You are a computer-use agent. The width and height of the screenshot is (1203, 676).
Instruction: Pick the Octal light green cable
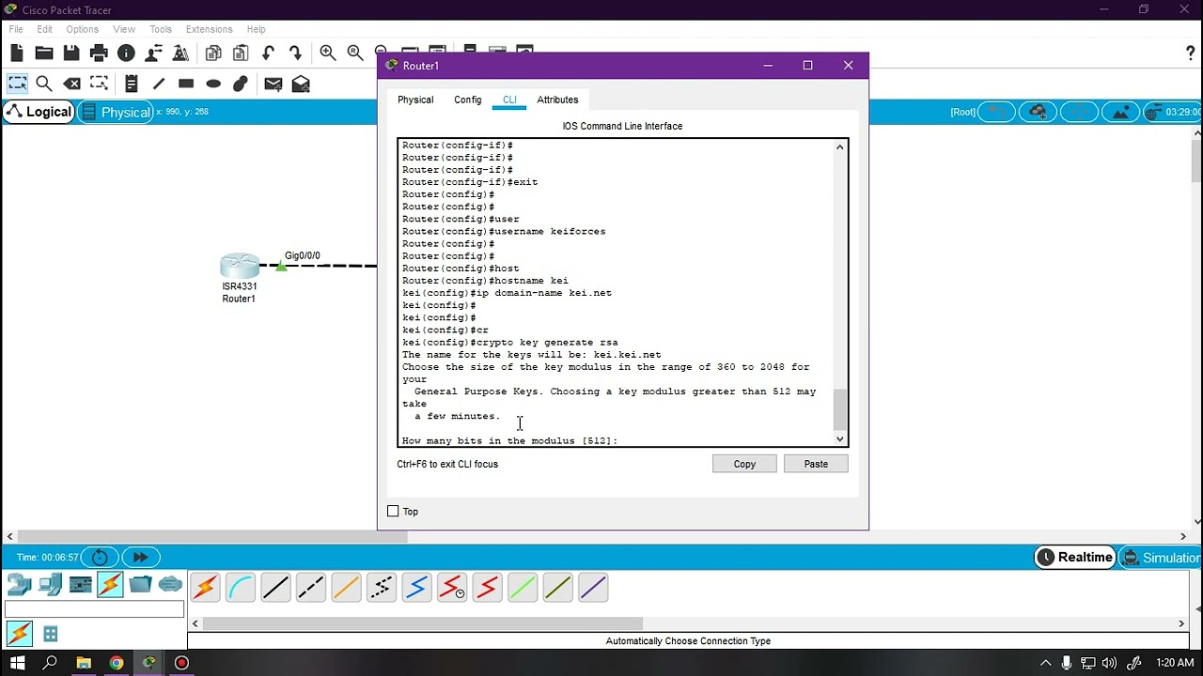[523, 588]
